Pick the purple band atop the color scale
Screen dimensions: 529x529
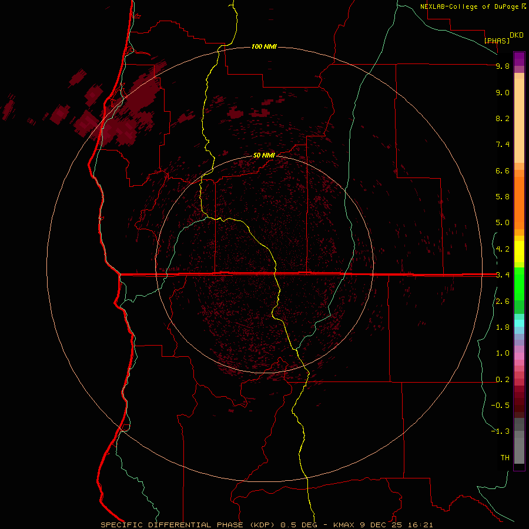pos(519,59)
